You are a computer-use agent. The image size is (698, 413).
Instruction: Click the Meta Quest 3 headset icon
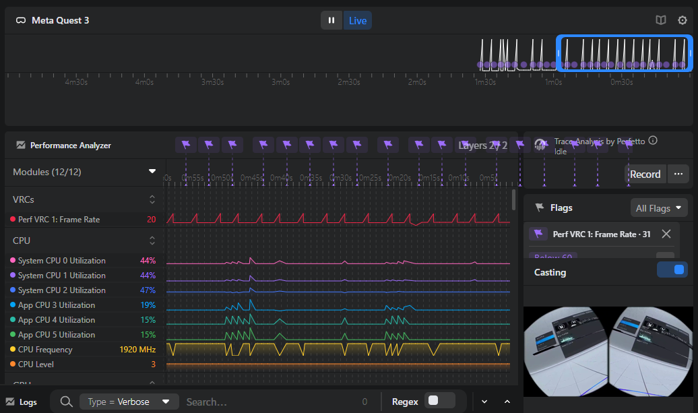tap(21, 20)
